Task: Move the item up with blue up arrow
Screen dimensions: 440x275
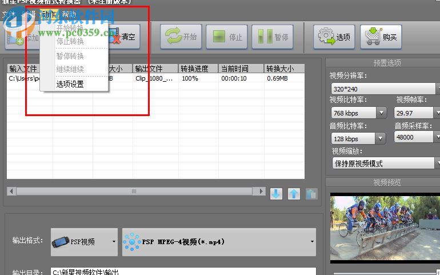Action: click(294, 194)
